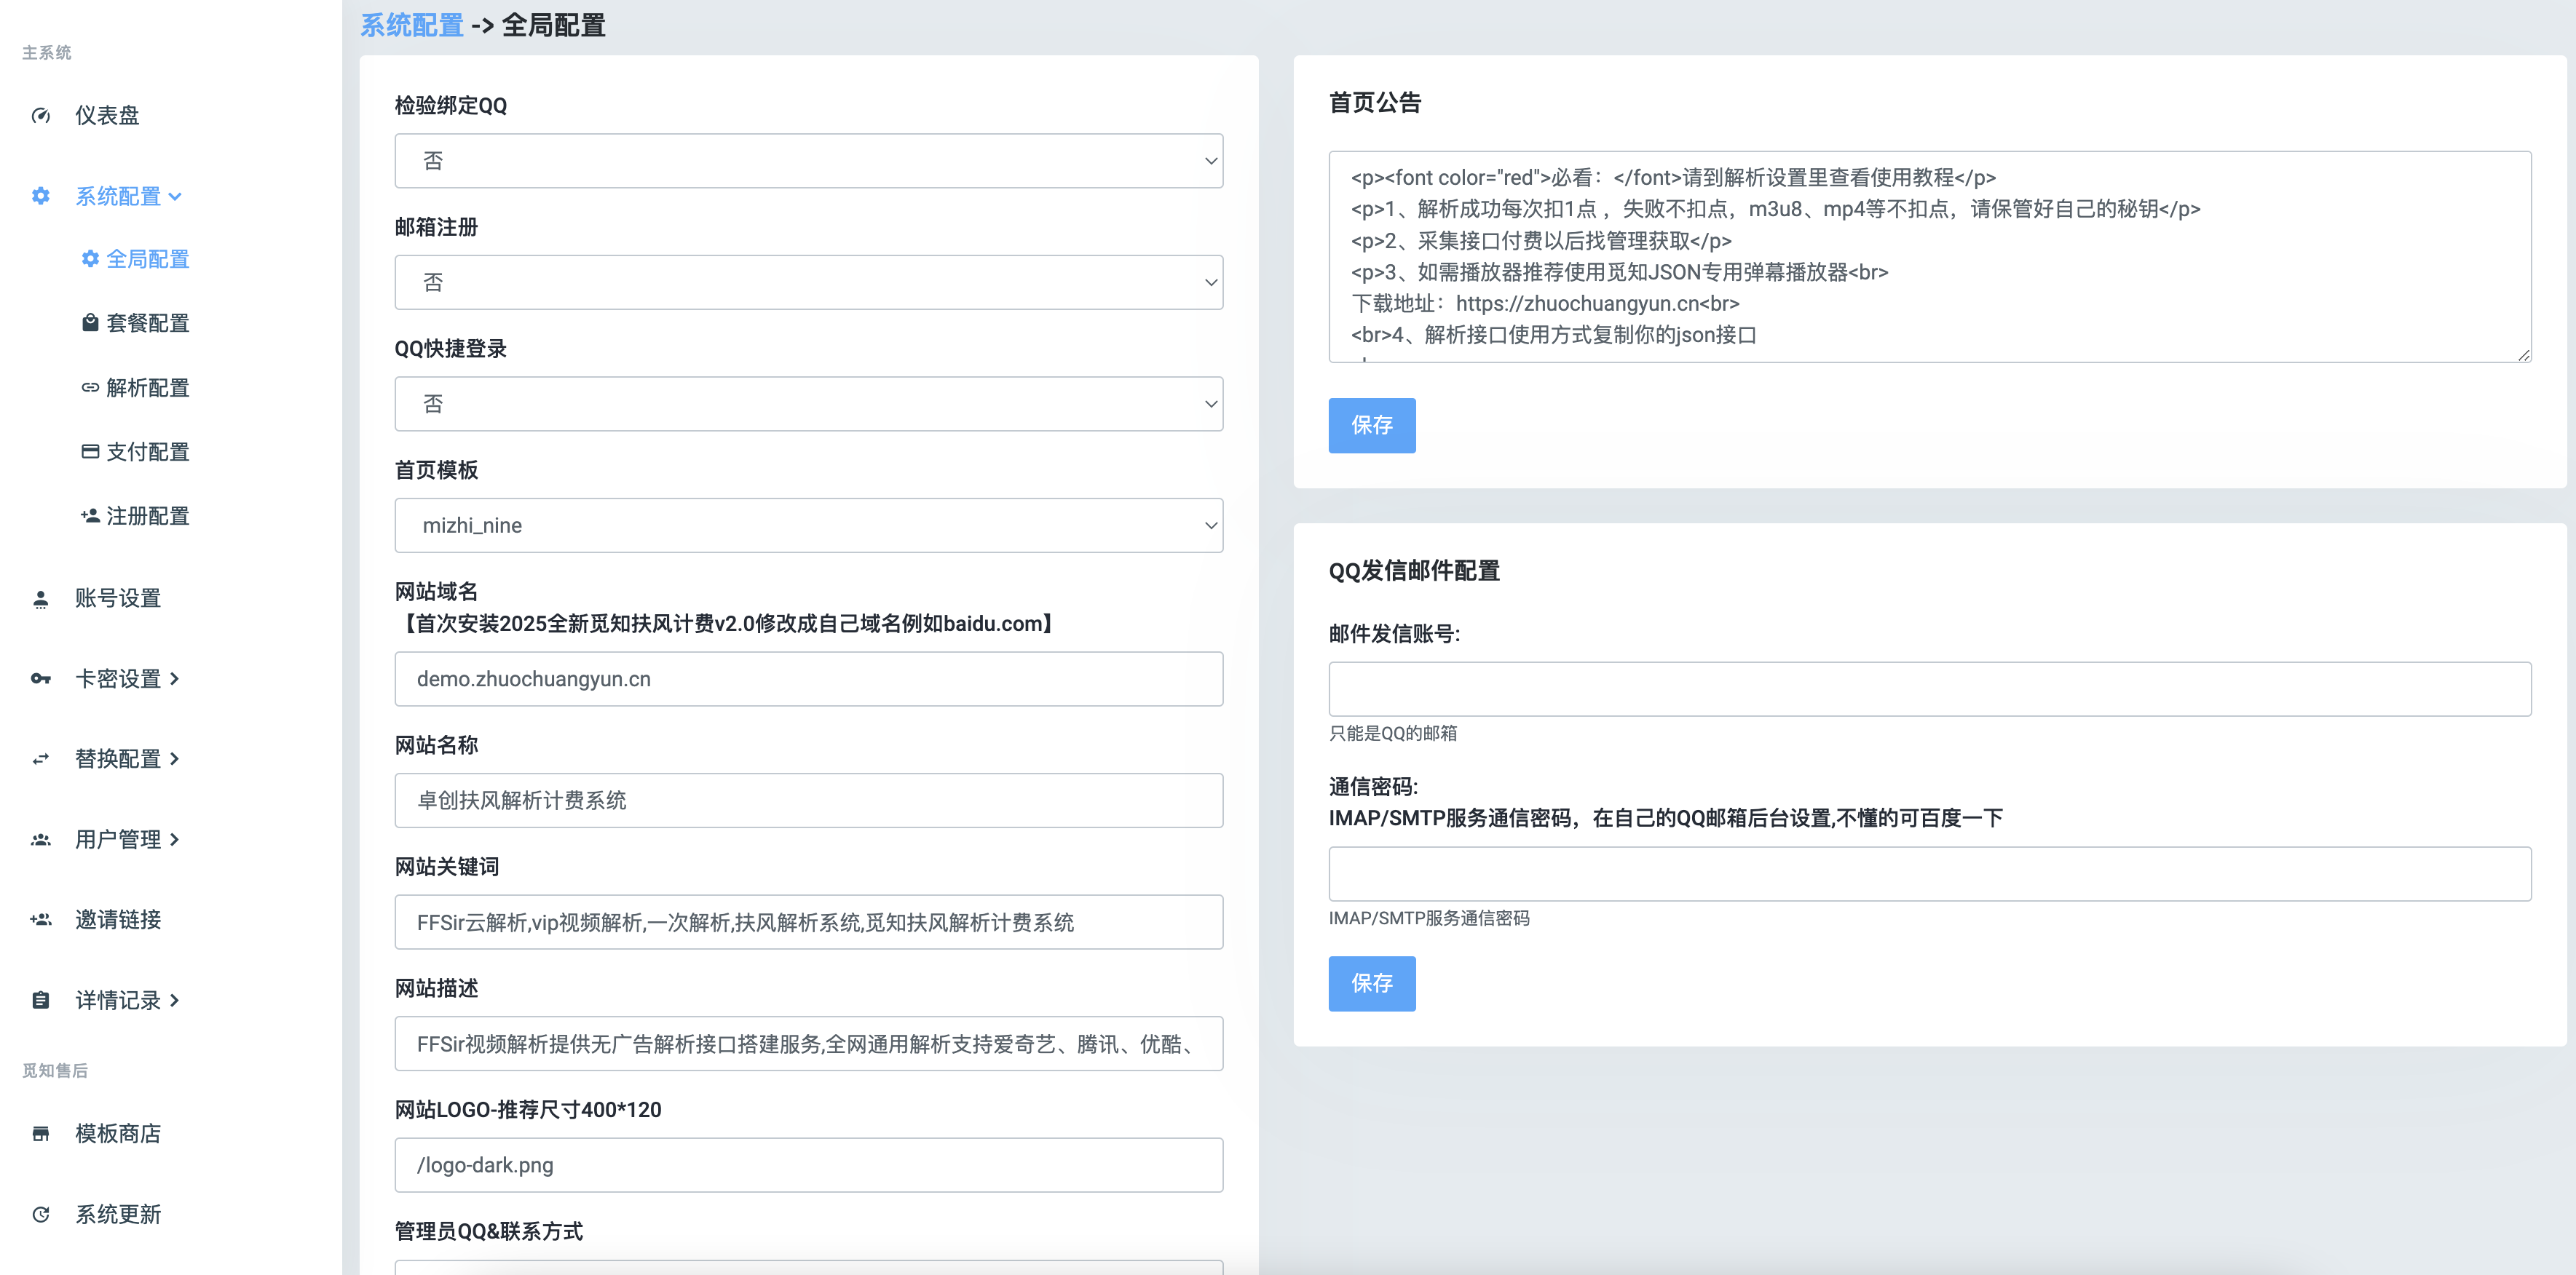Expand the 用户管理 menu chevron

click(175, 839)
